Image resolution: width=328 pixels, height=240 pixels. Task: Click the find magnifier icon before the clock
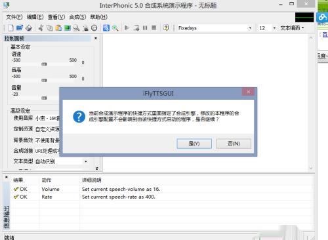pos(76,28)
